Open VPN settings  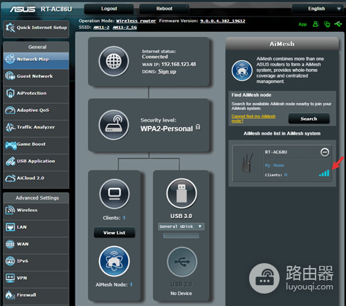pyautogui.click(x=36, y=280)
